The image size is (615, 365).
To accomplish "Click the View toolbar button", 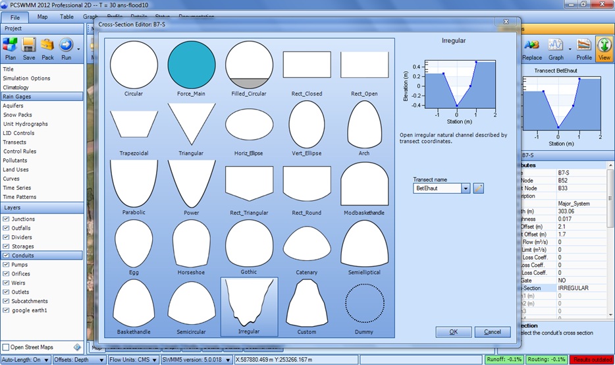I will [604, 49].
